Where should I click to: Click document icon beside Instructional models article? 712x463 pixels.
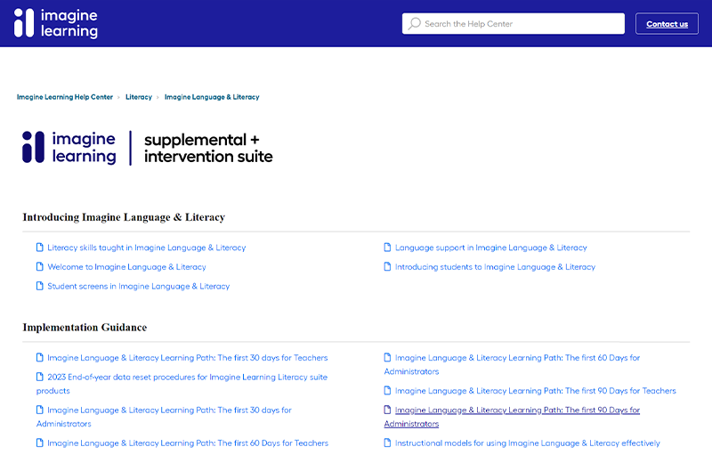[x=387, y=443]
